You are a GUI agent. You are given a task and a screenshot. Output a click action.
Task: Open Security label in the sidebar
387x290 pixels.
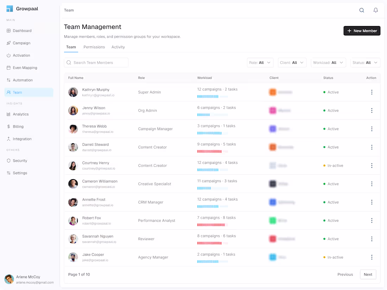20,161
